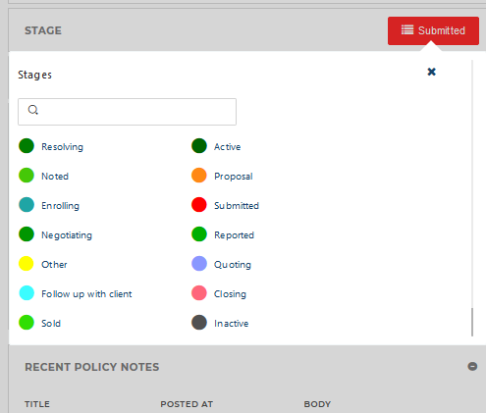
Task: Choose the Noted stage label
Action: [55, 177]
